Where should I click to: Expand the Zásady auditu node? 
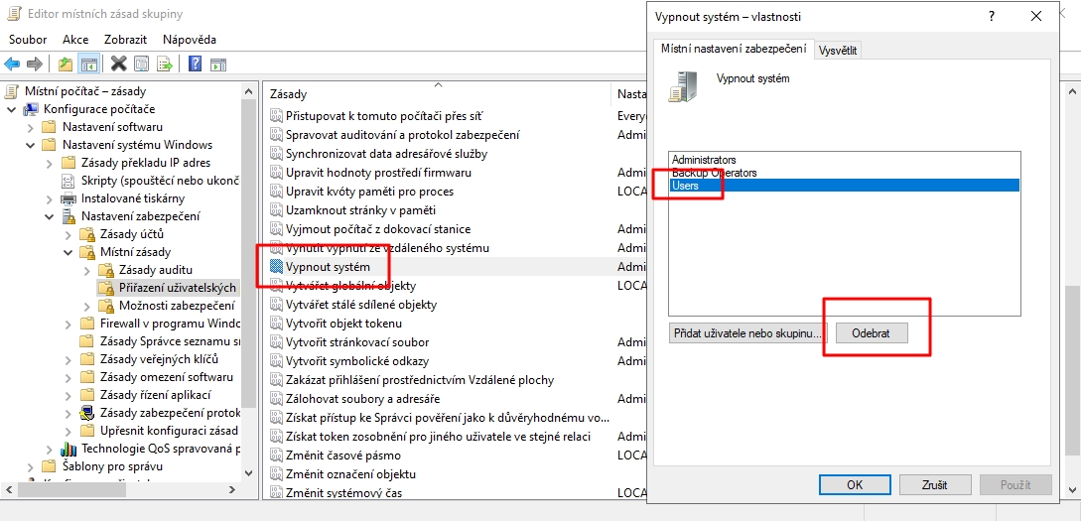[86, 270]
